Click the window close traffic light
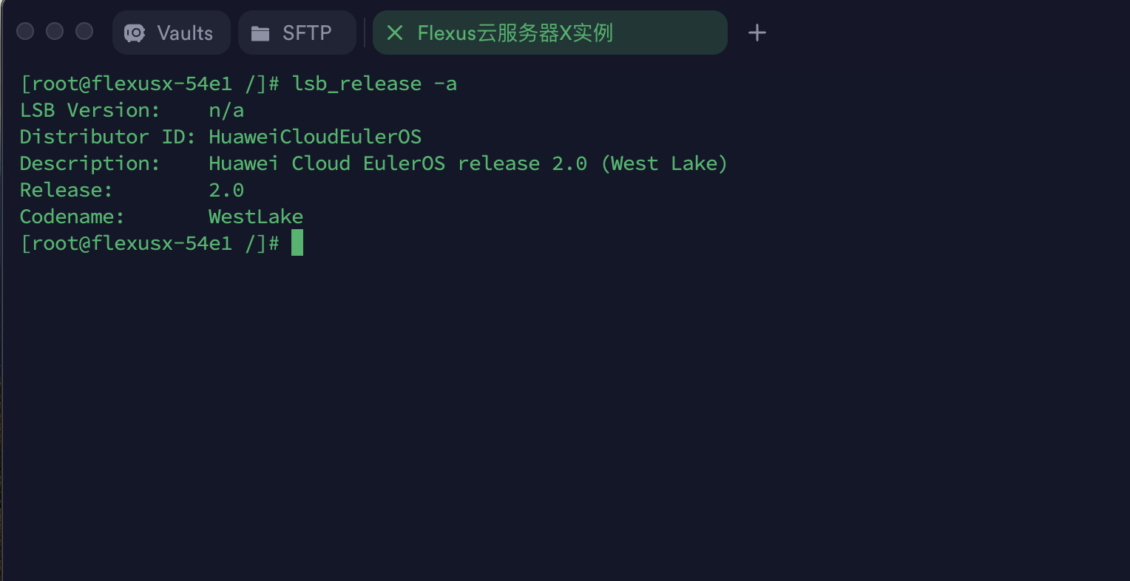Image resolution: width=1130 pixels, height=581 pixels. pyautogui.click(x=25, y=31)
